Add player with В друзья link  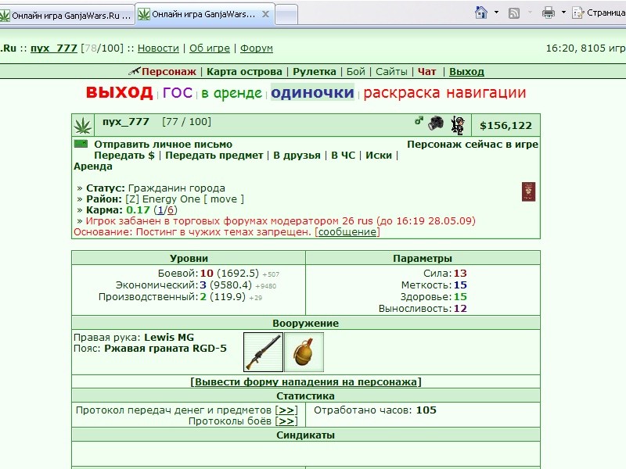click(297, 156)
